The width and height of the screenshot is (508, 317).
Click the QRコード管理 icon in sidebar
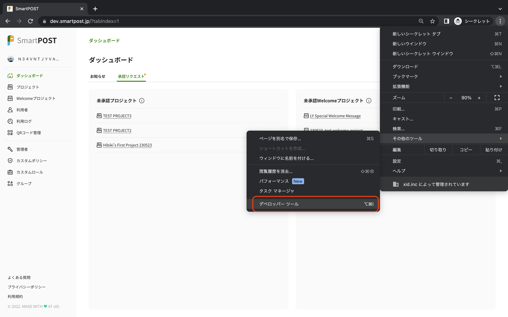point(10,133)
